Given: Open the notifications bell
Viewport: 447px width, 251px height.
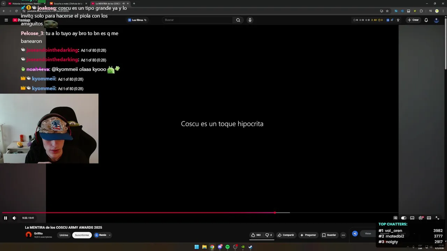Looking at the screenshot, I should [x=426, y=20].
